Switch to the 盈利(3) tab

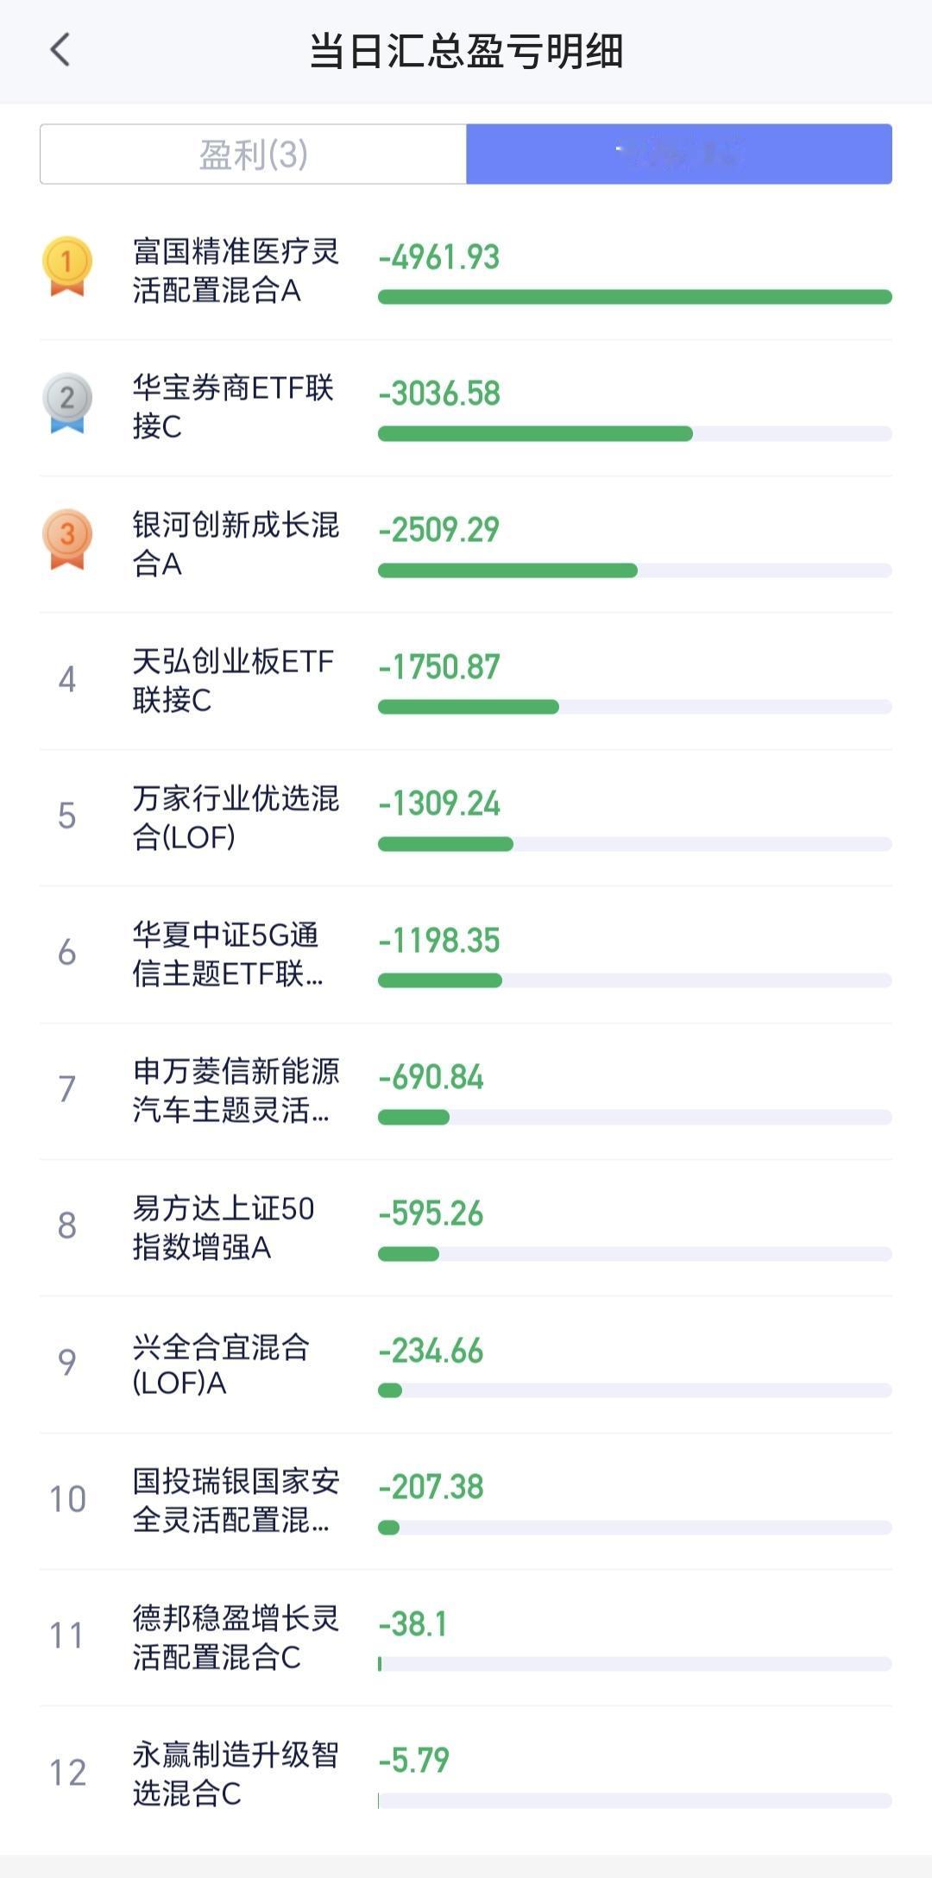(x=253, y=154)
